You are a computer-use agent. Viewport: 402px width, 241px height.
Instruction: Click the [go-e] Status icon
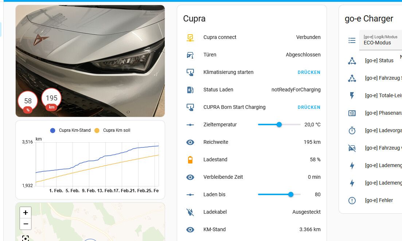(x=352, y=61)
